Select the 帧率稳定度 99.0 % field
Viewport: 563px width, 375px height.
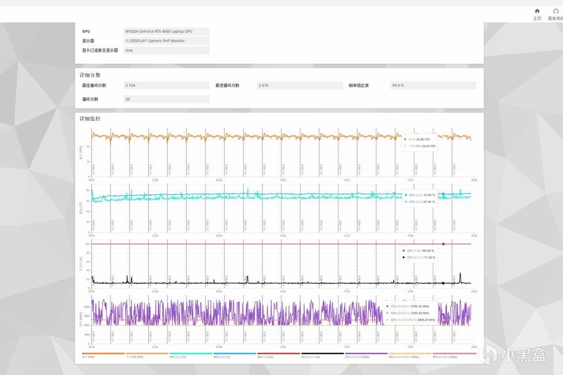click(x=433, y=86)
